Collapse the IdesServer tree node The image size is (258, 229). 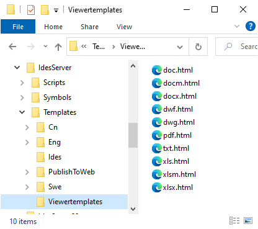[17, 68]
